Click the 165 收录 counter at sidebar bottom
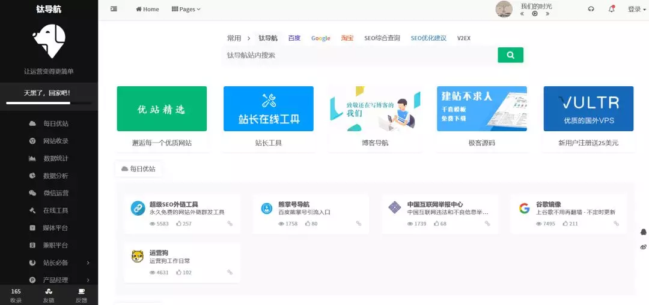649x305 pixels. point(16,295)
